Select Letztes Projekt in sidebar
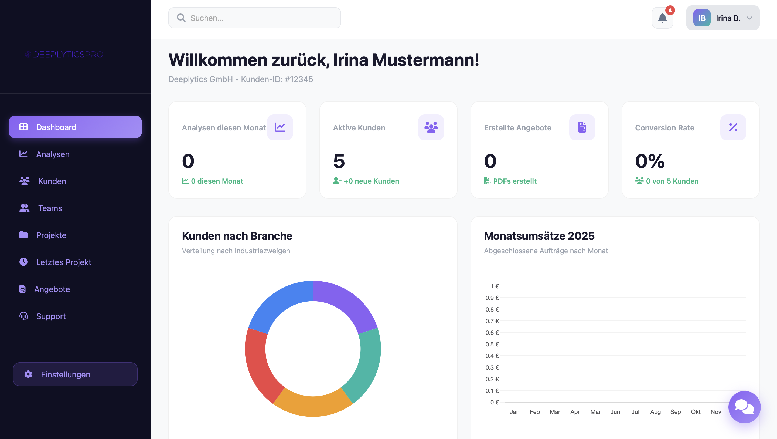 point(75,262)
